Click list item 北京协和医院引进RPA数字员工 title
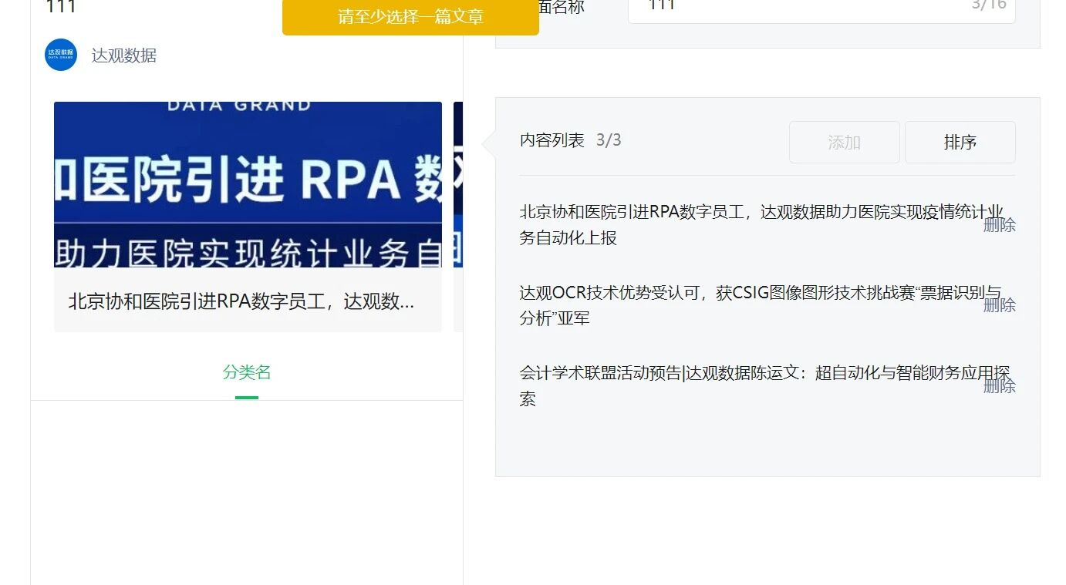 [762, 225]
